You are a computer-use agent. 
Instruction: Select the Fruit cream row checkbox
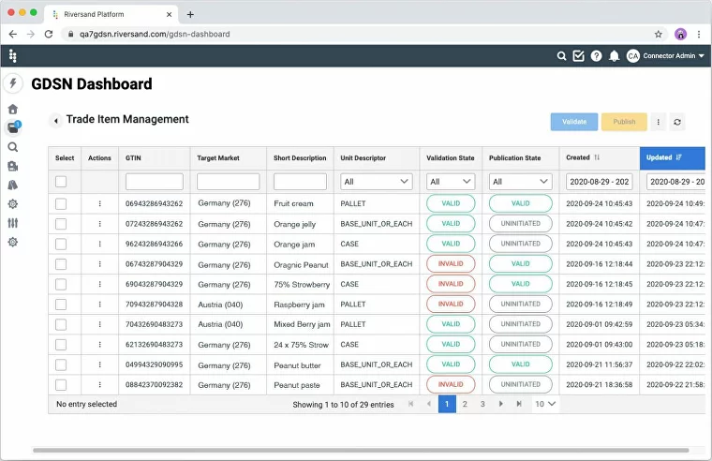pos(61,204)
